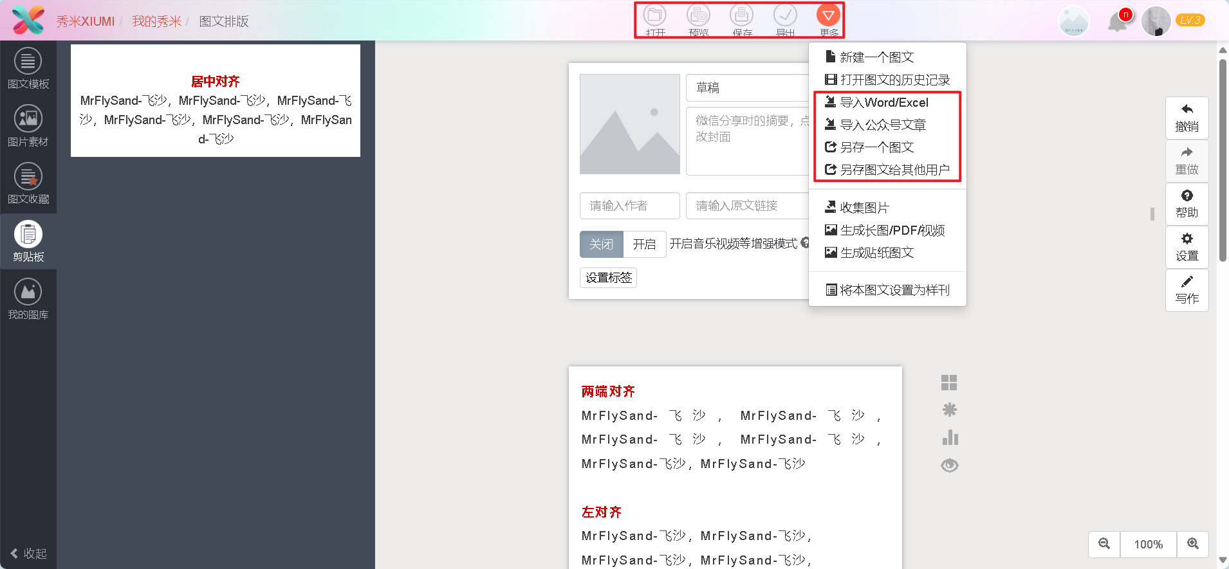Select the 剪贴板 clipboard panel
Viewport: 1229px width, 569px height.
click(28, 242)
